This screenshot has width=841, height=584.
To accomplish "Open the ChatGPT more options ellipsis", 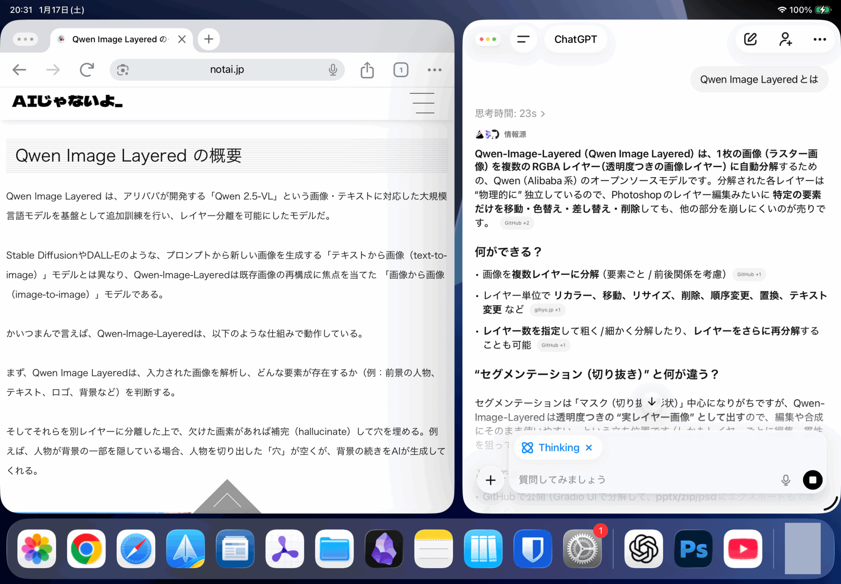I will tap(819, 39).
